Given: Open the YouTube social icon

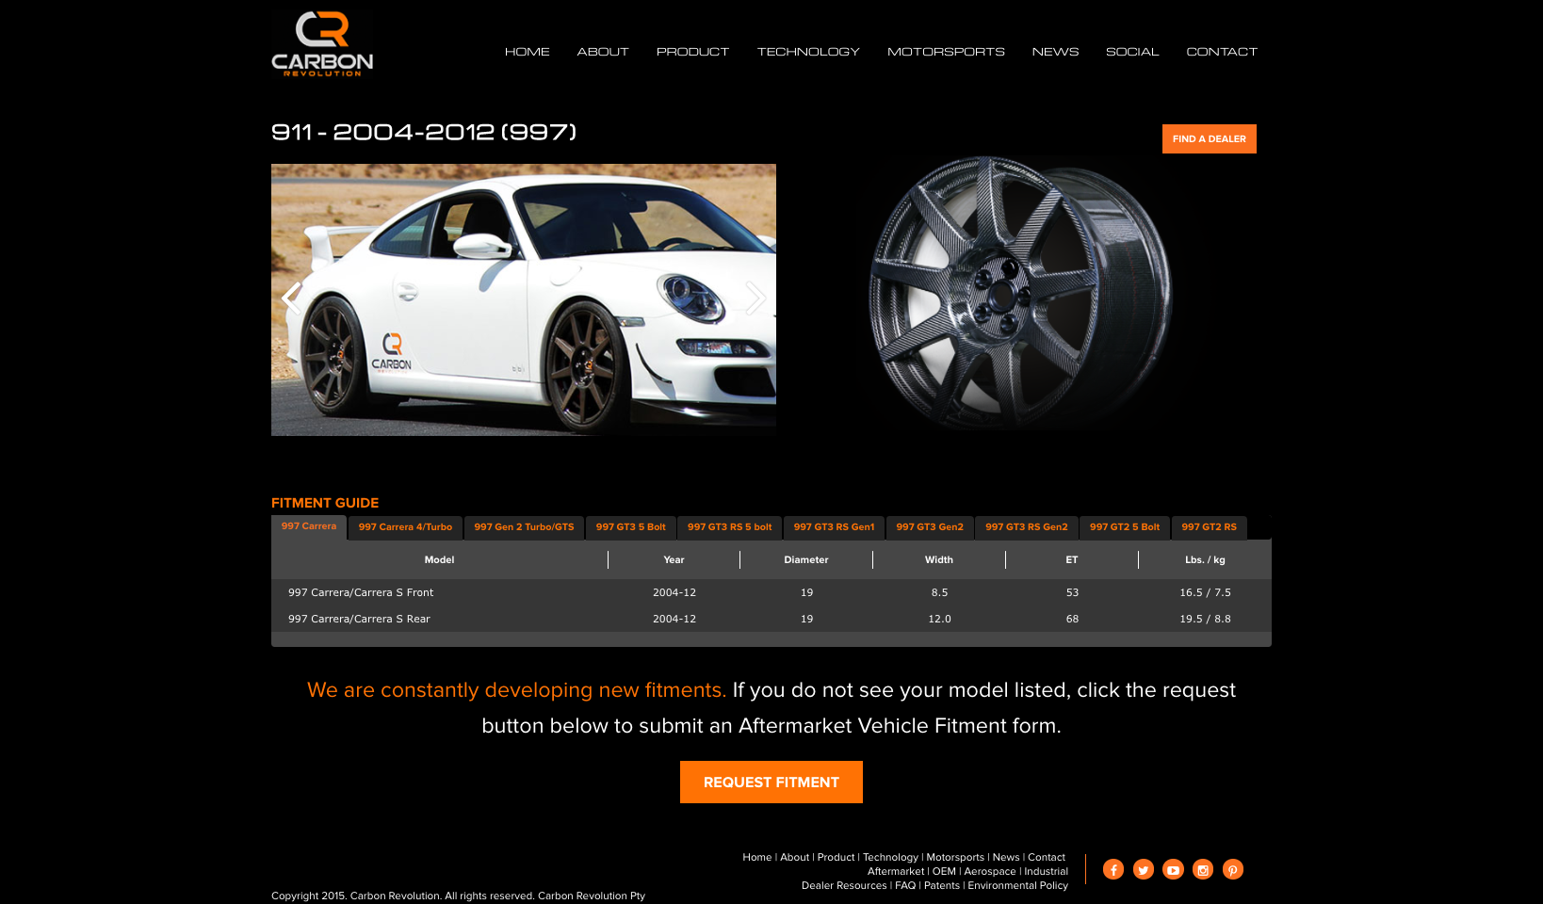Looking at the screenshot, I should coord(1173,869).
